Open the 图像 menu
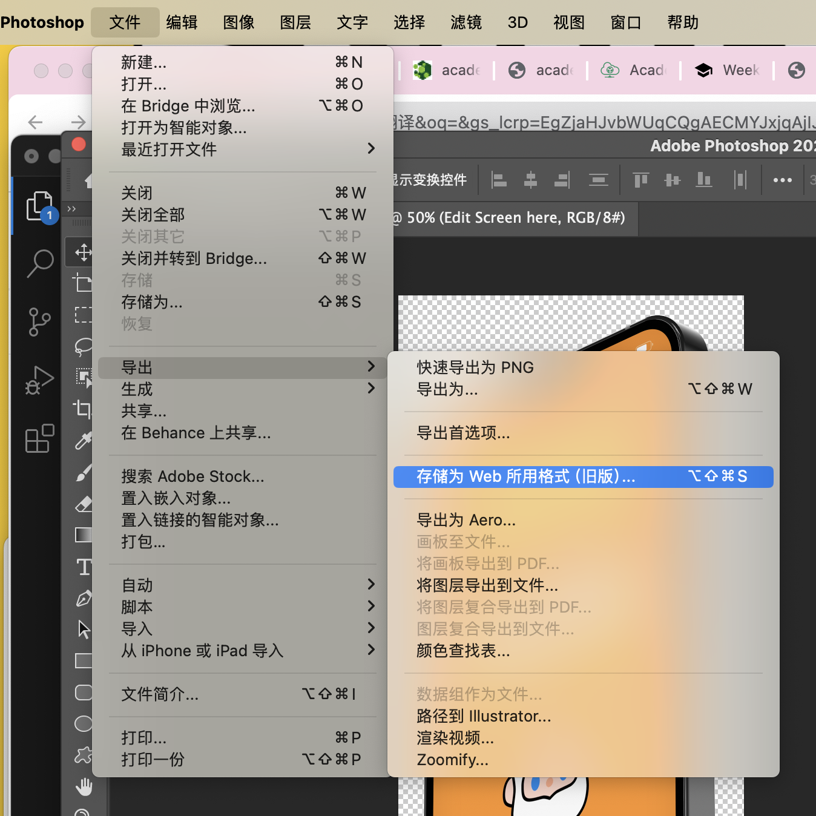The height and width of the screenshot is (816, 816). 239,22
